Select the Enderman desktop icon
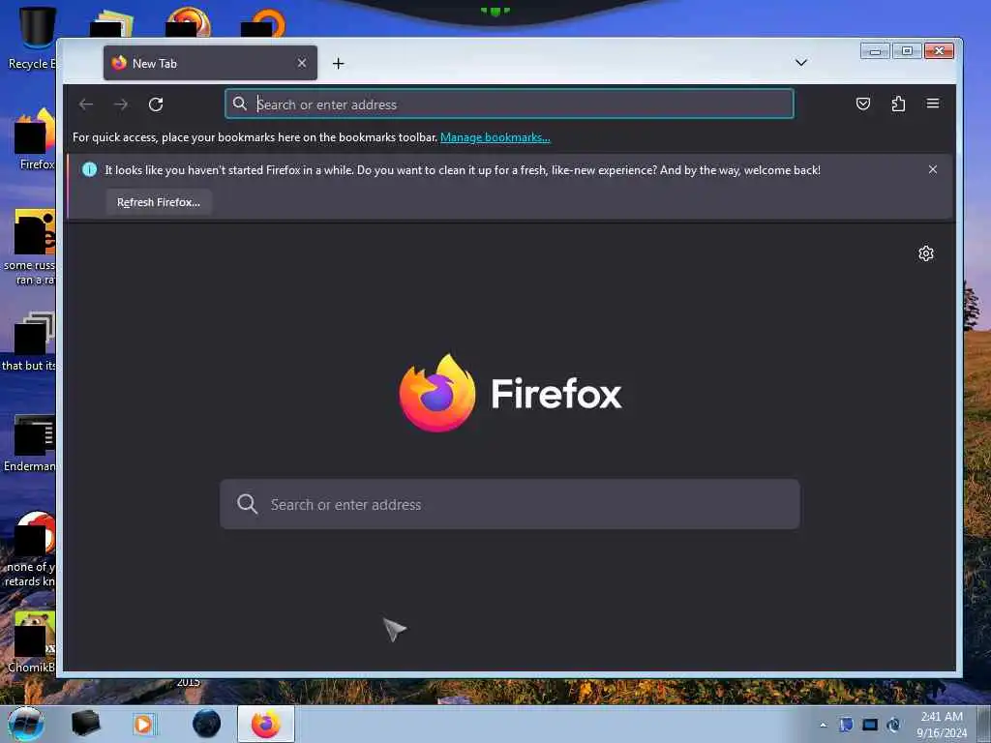The width and height of the screenshot is (991, 743). [x=32, y=443]
